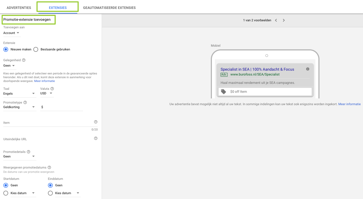Viewport: 363px width, 199px height.
Task: Open the Startdatum Kies datum dropdown
Action: click(x=23, y=193)
